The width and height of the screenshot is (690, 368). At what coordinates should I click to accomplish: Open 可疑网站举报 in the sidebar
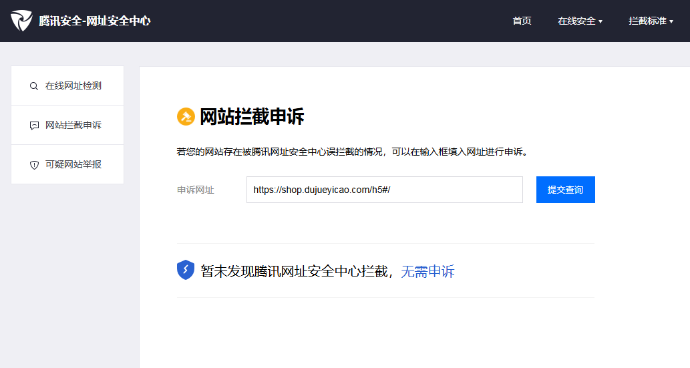67,164
